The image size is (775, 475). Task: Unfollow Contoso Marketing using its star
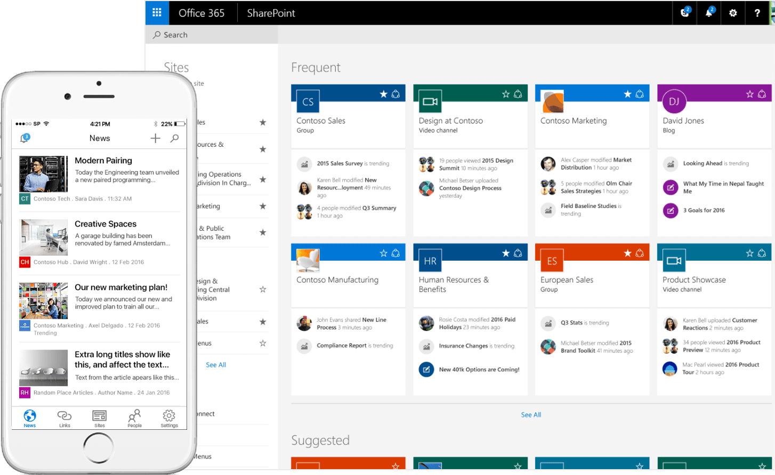(627, 94)
